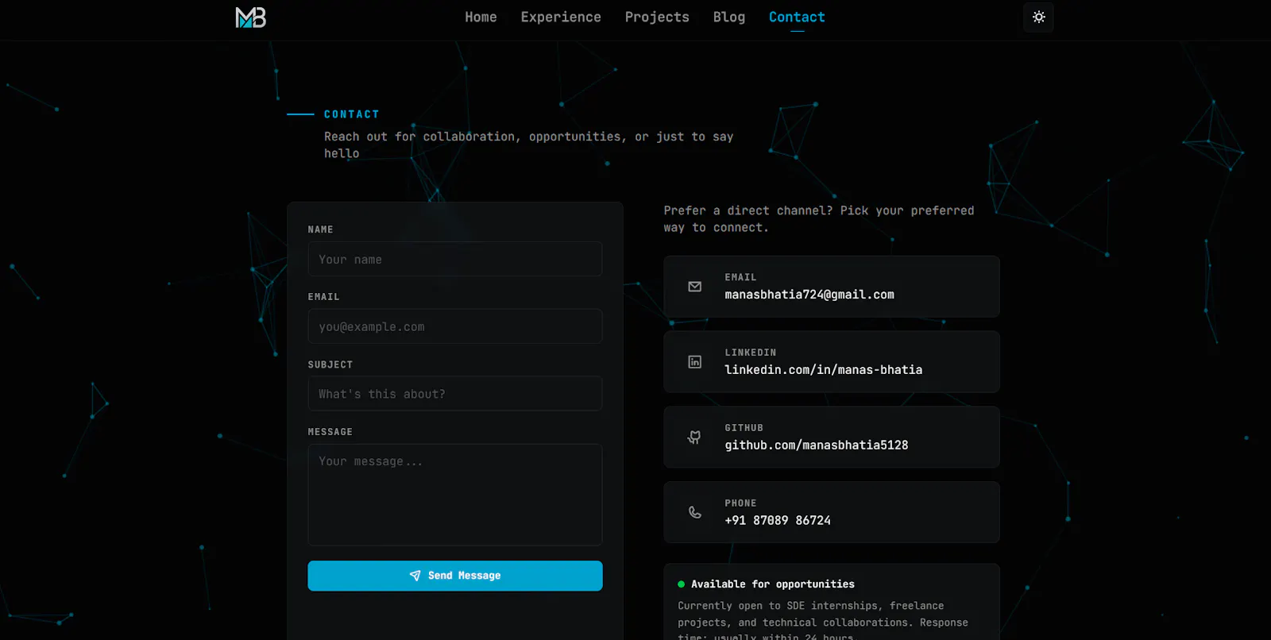Click the envelope icon in Email card

[695, 287]
